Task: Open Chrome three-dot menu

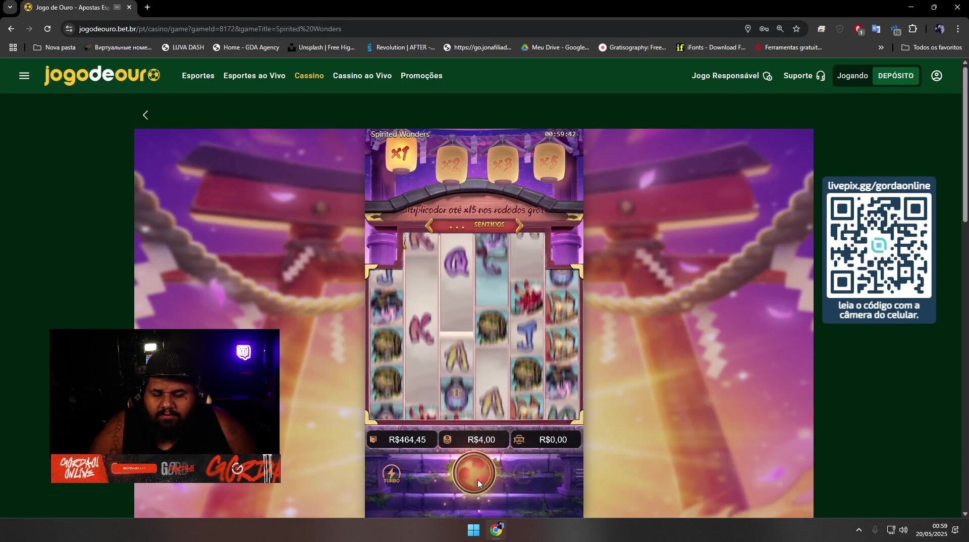Action: (957, 29)
